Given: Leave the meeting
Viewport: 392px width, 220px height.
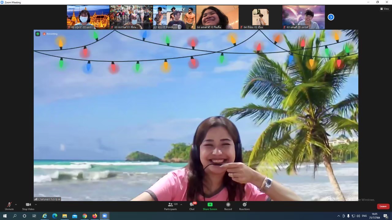Looking at the screenshot, I should click(383, 206).
